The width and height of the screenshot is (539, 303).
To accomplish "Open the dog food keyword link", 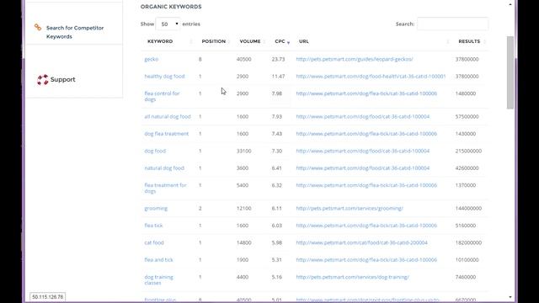I will (155, 151).
